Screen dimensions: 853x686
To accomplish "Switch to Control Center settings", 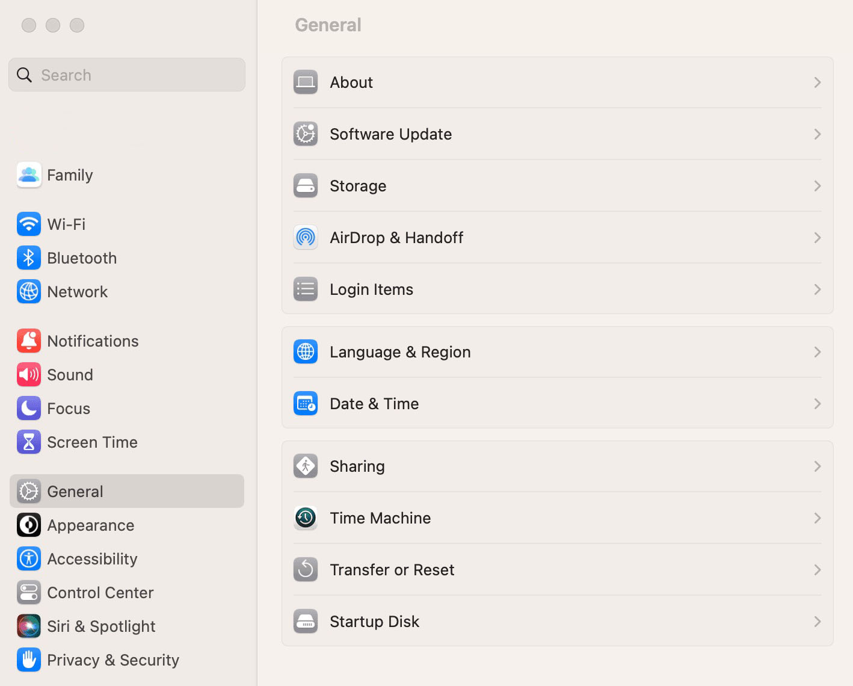I will tap(127, 593).
